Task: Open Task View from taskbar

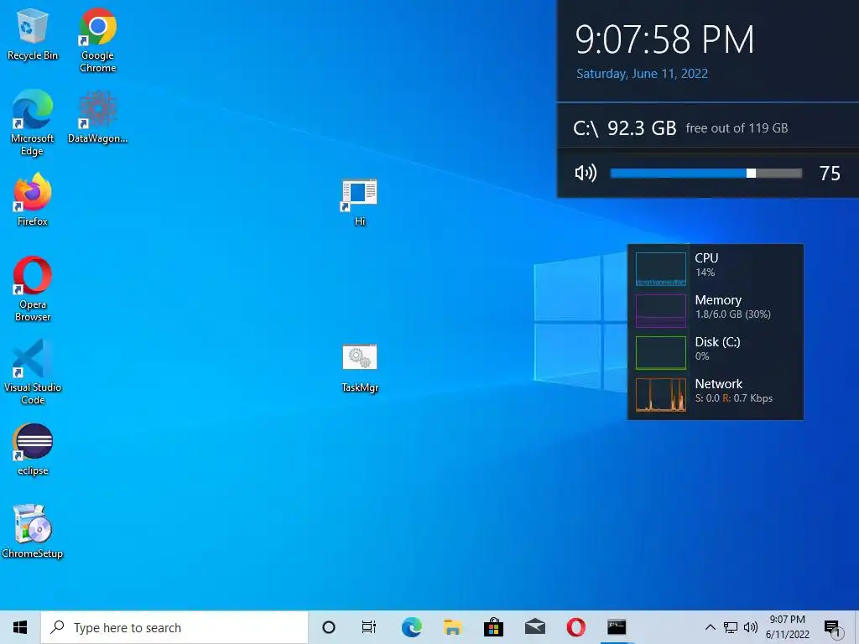Action: (369, 627)
